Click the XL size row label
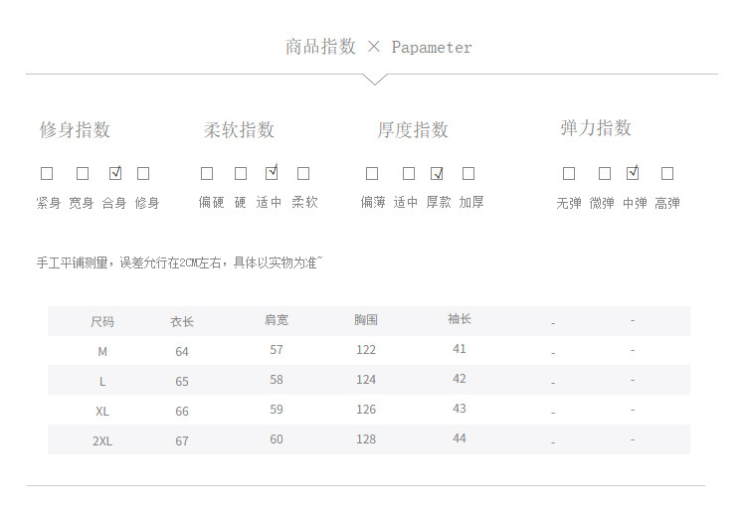The image size is (746, 520). coord(102,411)
